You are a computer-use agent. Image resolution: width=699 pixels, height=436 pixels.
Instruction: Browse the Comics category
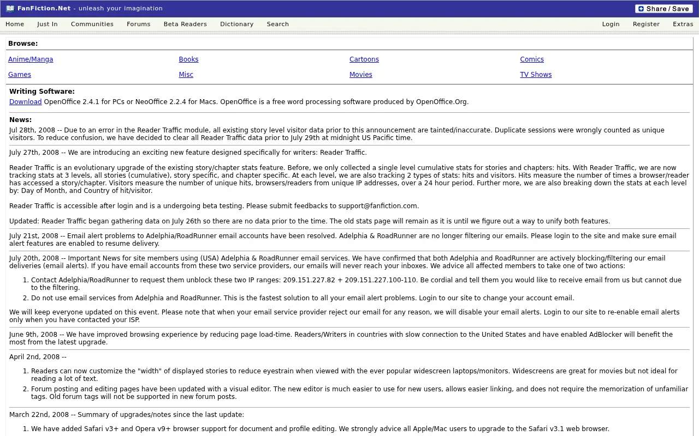tap(532, 59)
